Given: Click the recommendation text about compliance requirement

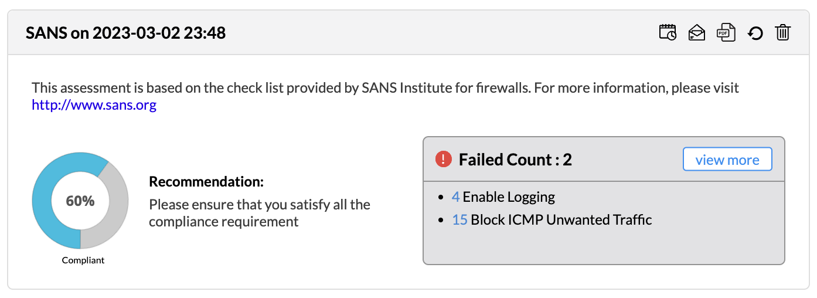Looking at the screenshot, I should [259, 213].
